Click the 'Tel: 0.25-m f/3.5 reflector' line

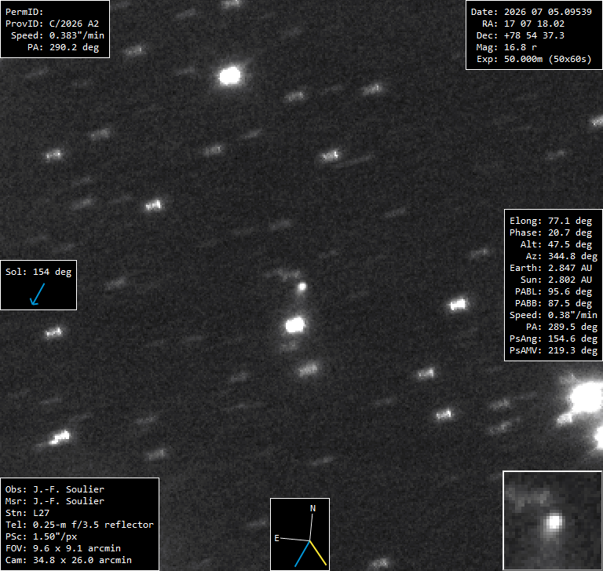point(79,525)
